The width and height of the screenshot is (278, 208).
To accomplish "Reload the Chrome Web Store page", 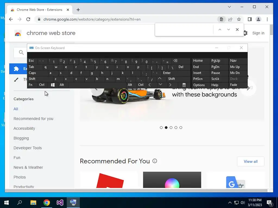I will (28, 19).
